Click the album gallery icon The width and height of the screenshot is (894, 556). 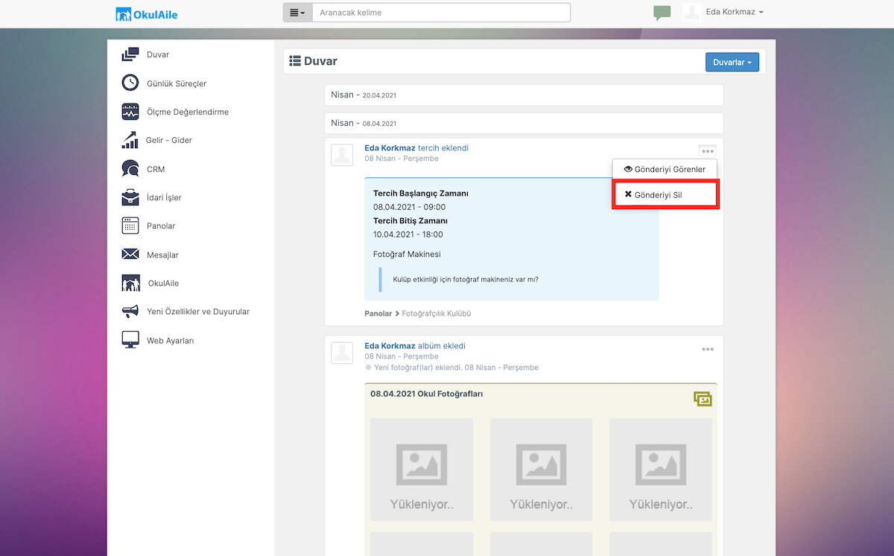click(703, 399)
